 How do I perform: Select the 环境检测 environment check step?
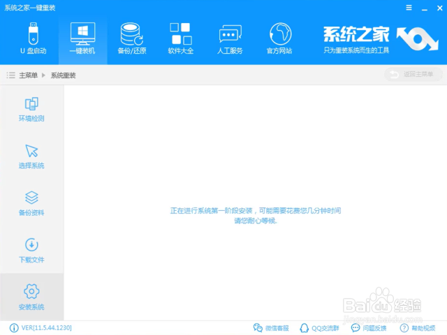click(x=31, y=110)
